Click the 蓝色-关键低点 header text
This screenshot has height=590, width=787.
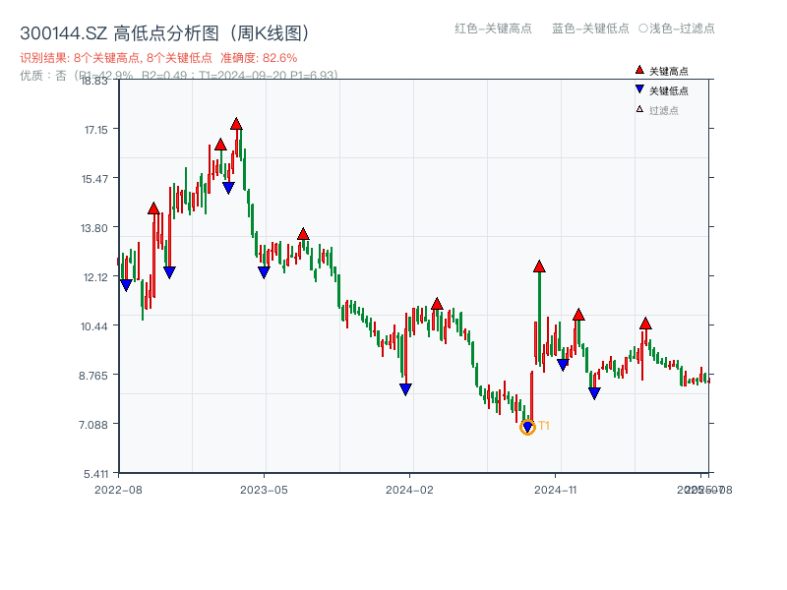click(590, 29)
